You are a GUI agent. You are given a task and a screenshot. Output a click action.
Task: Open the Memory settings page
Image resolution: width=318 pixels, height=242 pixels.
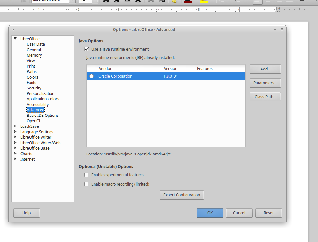point(34,55)
